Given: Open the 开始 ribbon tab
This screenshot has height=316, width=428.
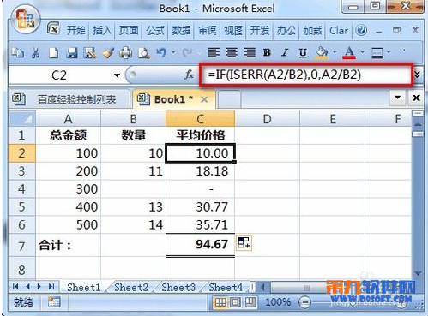Looking at the screenshot, I should (75, 30).
